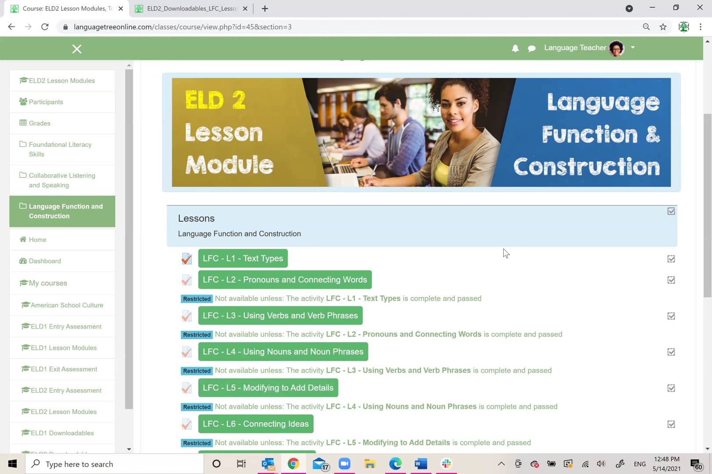Open LFC - L2 - Pronouns and Connecting Words

click(x=285, y=280)
